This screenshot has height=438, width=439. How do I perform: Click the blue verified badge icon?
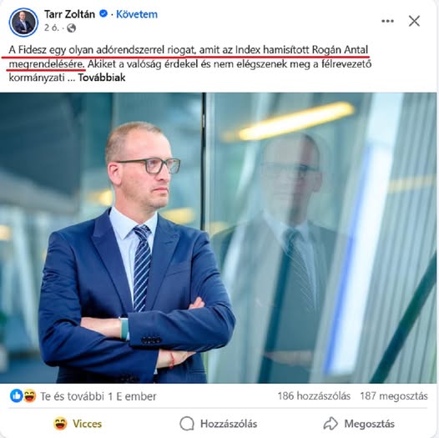(x=103, y=13)
